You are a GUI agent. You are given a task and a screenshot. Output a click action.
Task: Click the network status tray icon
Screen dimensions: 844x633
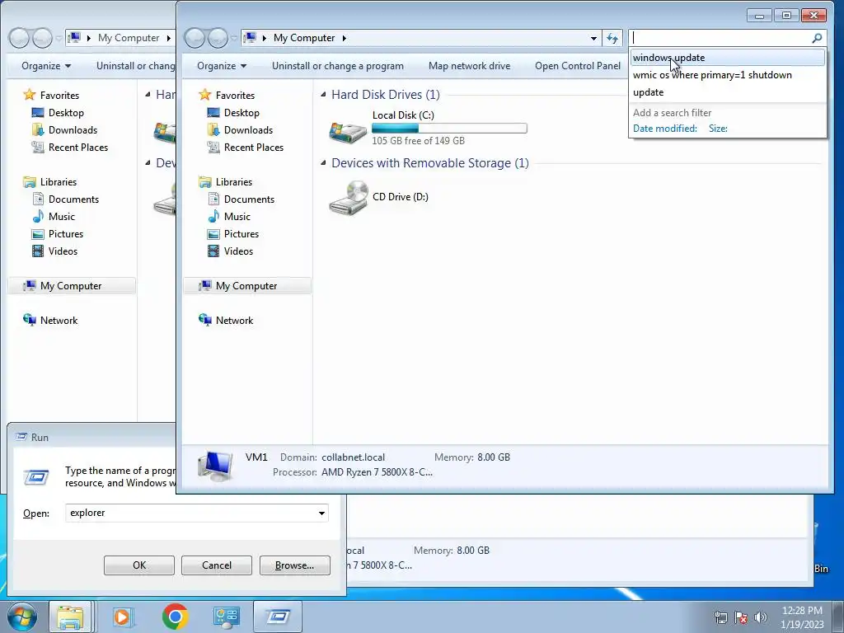coord(720,617)
